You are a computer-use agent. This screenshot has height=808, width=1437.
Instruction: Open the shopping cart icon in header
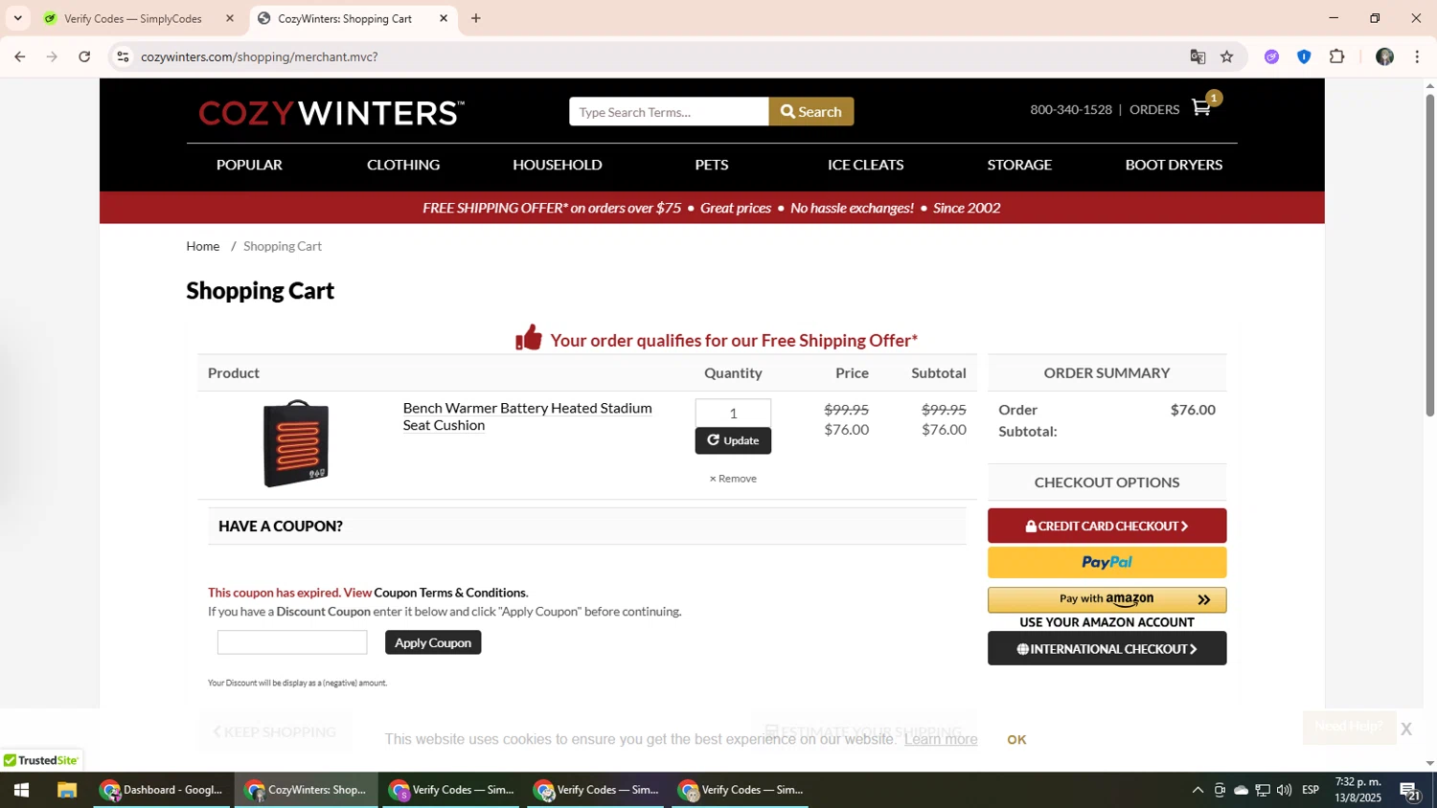point(1201,107)
